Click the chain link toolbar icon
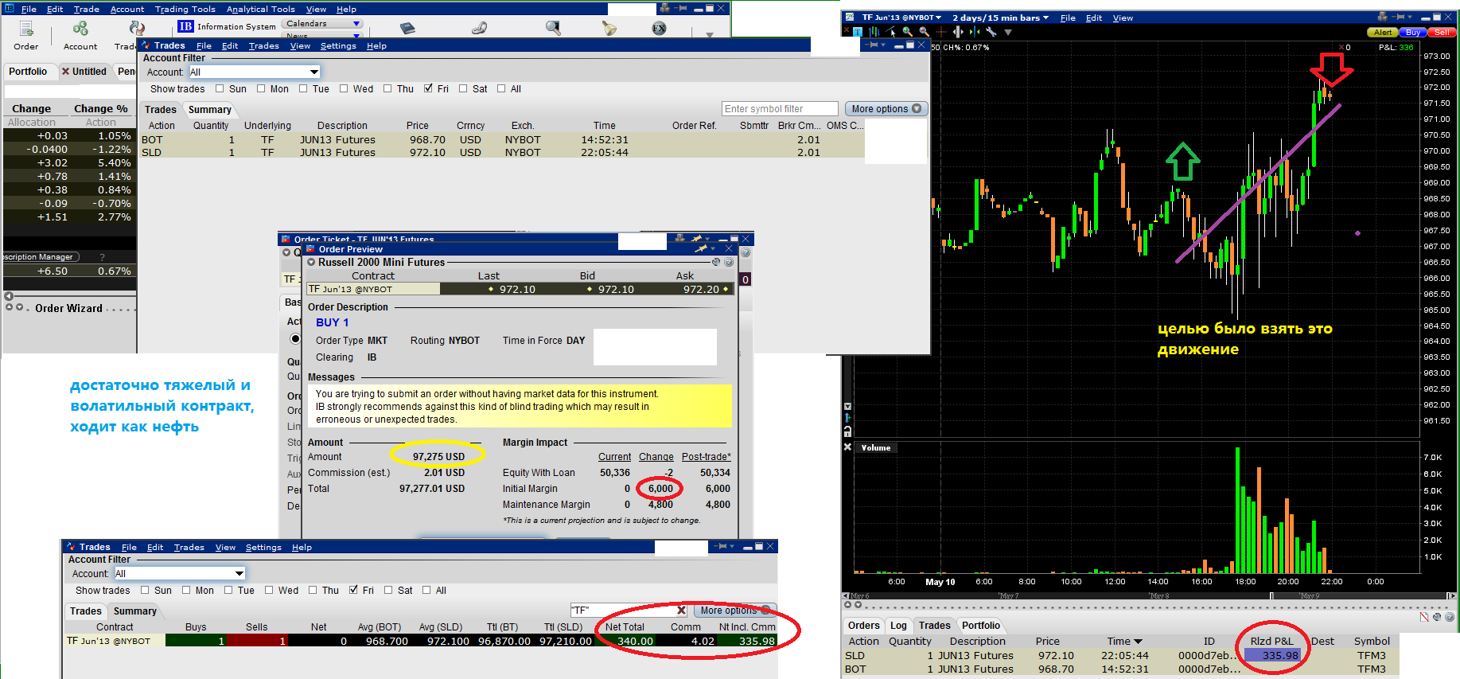Image resolution: width=1460 pixels, height=679 pixels. [x=479, y=29]
